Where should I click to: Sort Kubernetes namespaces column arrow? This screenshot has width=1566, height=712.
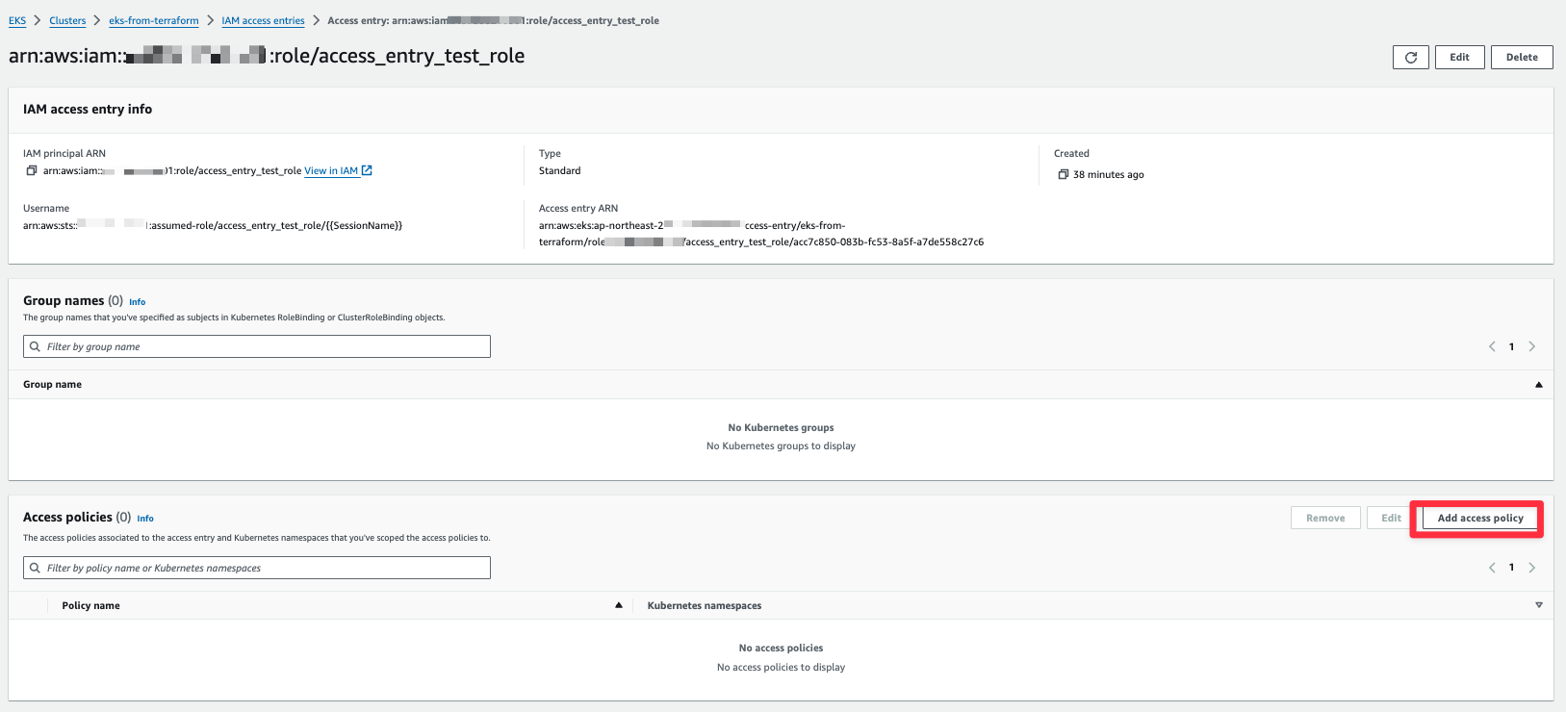pos(1538,605)
